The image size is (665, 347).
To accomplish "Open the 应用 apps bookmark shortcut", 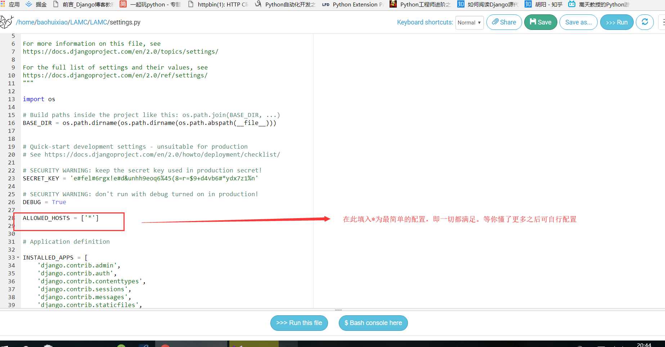I will click(10, 4).
